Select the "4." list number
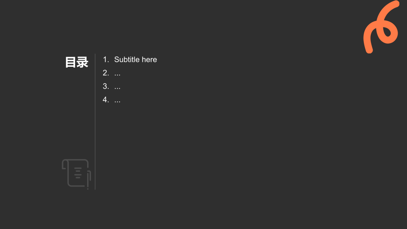Viewport: 407px width, 229px height. pyautogui.click(x=106, y=100)
